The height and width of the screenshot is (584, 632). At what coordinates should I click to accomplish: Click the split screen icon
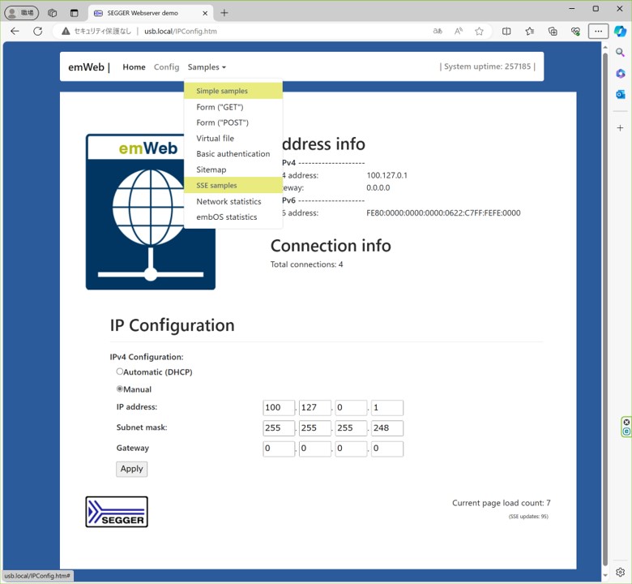[506, 32]
